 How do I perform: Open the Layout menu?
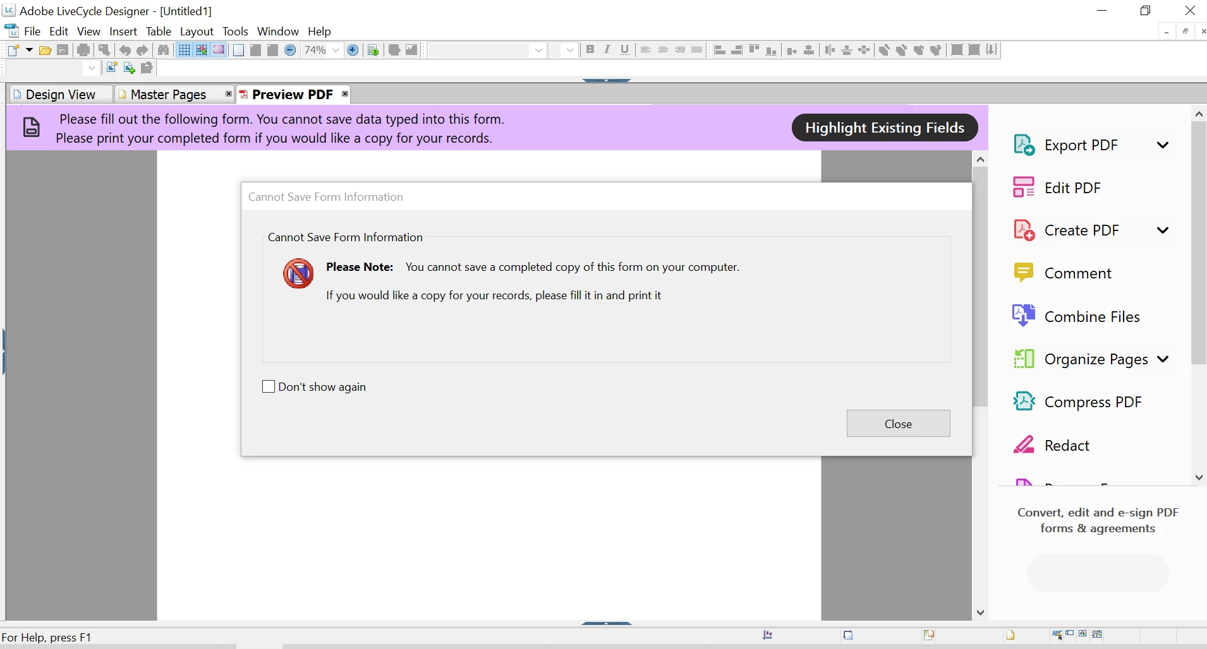pos(197,32)
